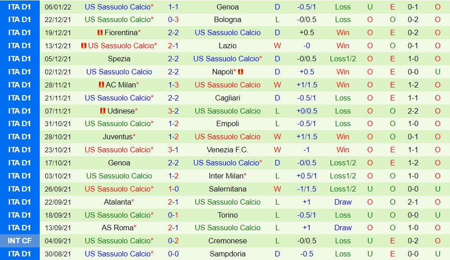Open the Lazio team page
The image size is (450, 260).
pos(228,46)
